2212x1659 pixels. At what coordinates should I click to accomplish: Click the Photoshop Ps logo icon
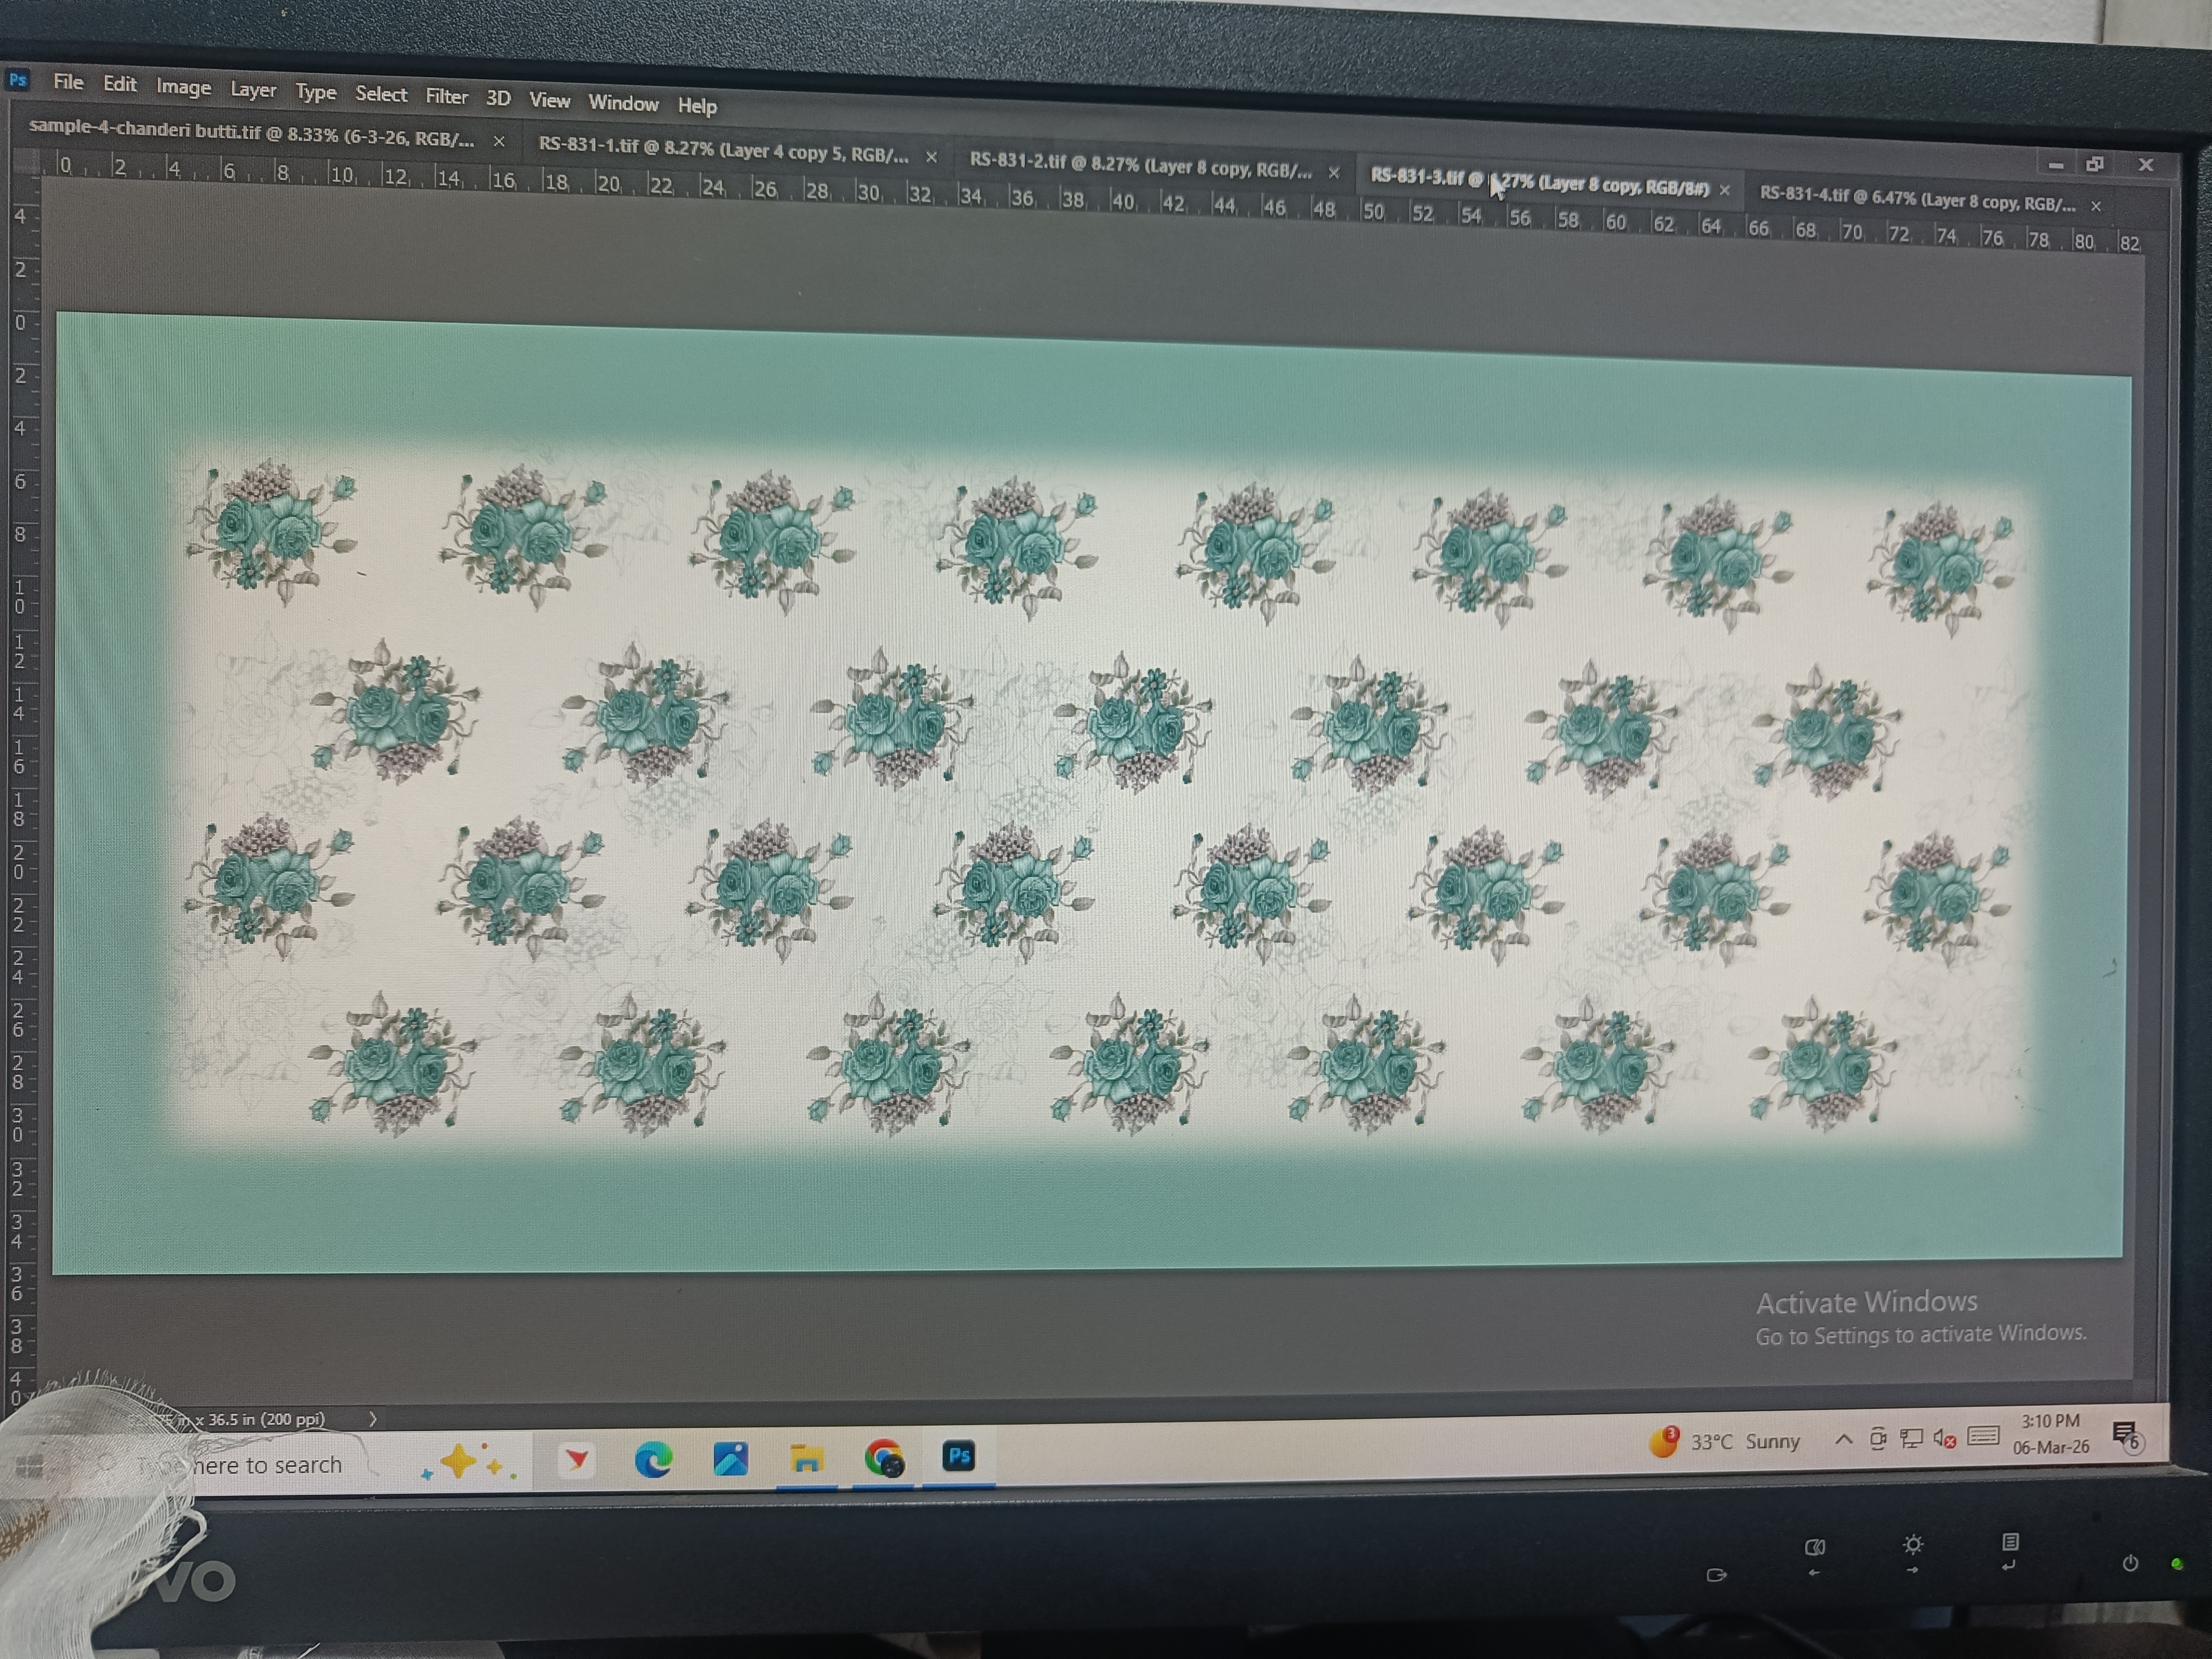click(17, 79)
